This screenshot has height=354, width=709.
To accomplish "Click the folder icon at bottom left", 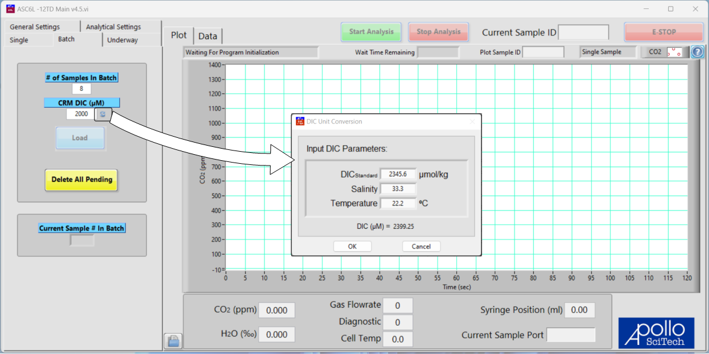I will [173, 341].
